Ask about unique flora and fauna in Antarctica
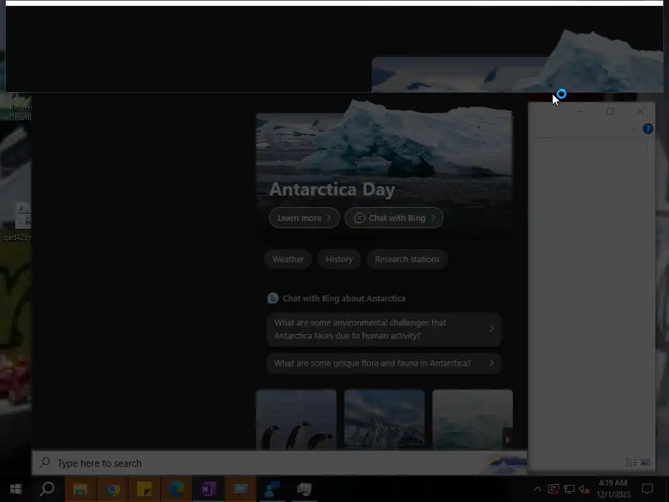The height and width of the screenshot is (502, 669). tap(384, 363)
